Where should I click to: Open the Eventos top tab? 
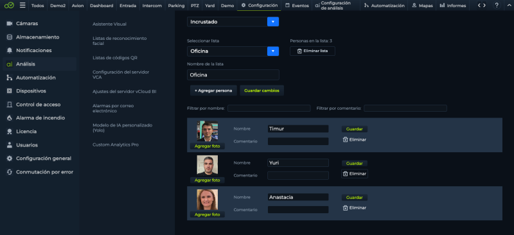[x=297, y=6]
